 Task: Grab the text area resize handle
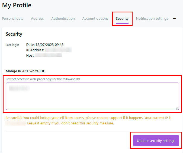(x=177, y=108)
